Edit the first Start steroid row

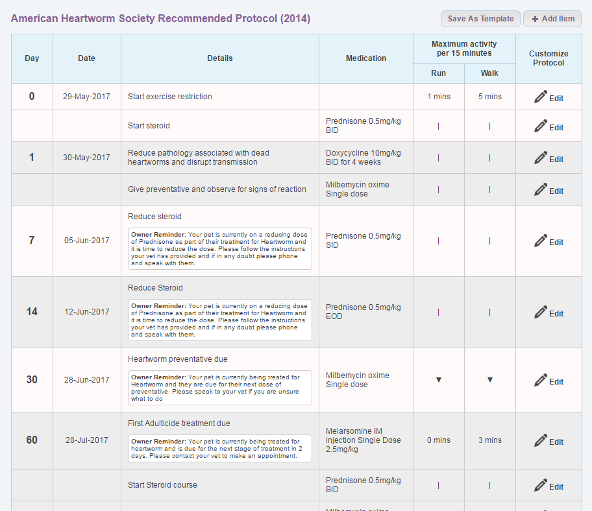548,126
